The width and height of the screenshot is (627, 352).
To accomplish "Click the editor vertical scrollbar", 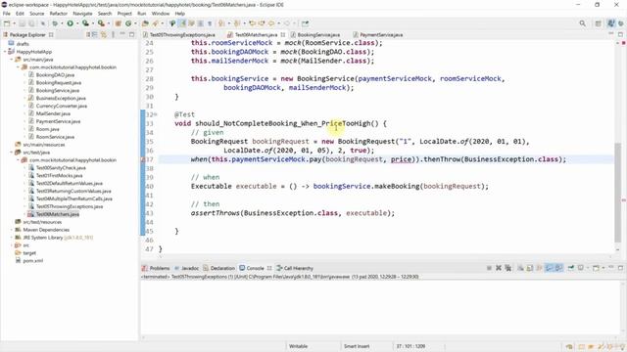I will [x=618, y=192].
